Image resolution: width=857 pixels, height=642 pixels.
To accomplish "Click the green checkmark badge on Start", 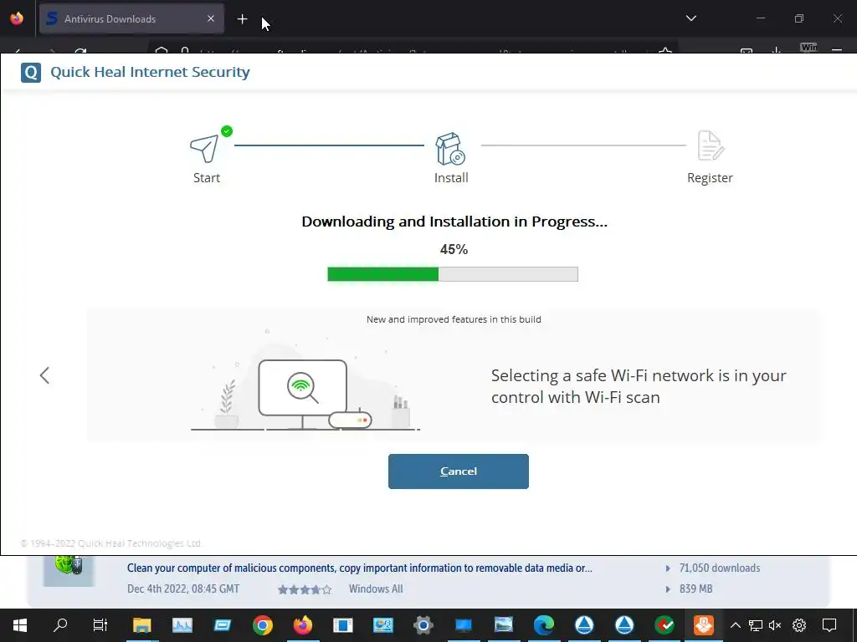I will (227, 131).
